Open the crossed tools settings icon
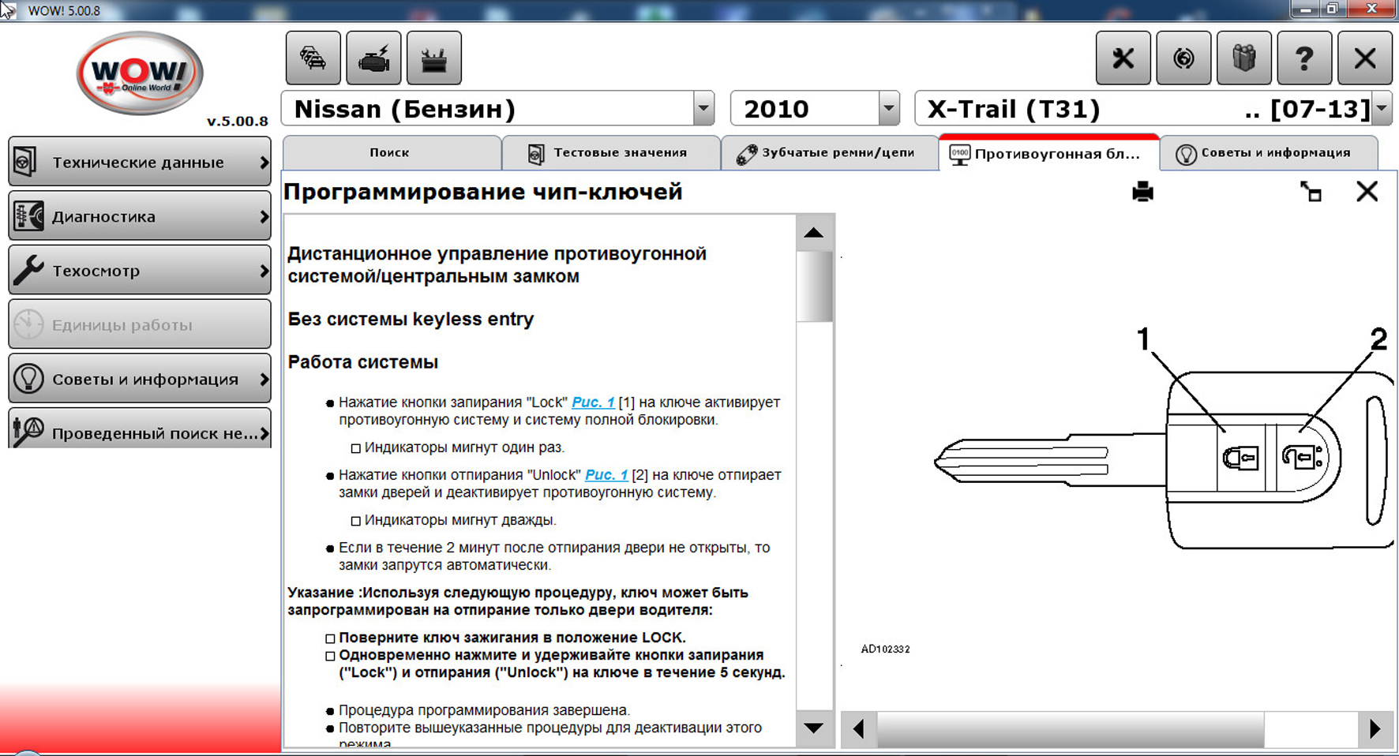This screenshot has height=756, width=1399. point(1123,58)
